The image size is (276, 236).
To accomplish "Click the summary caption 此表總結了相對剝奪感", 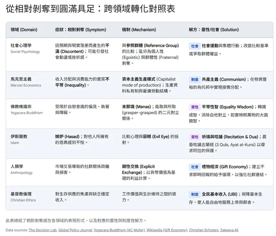I will (x=76, y=220).
